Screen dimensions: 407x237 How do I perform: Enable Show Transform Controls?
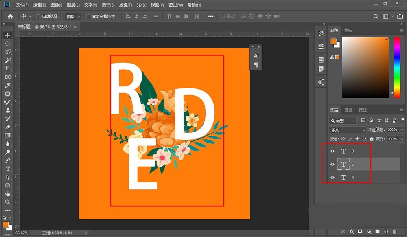(x=88, y=16)
